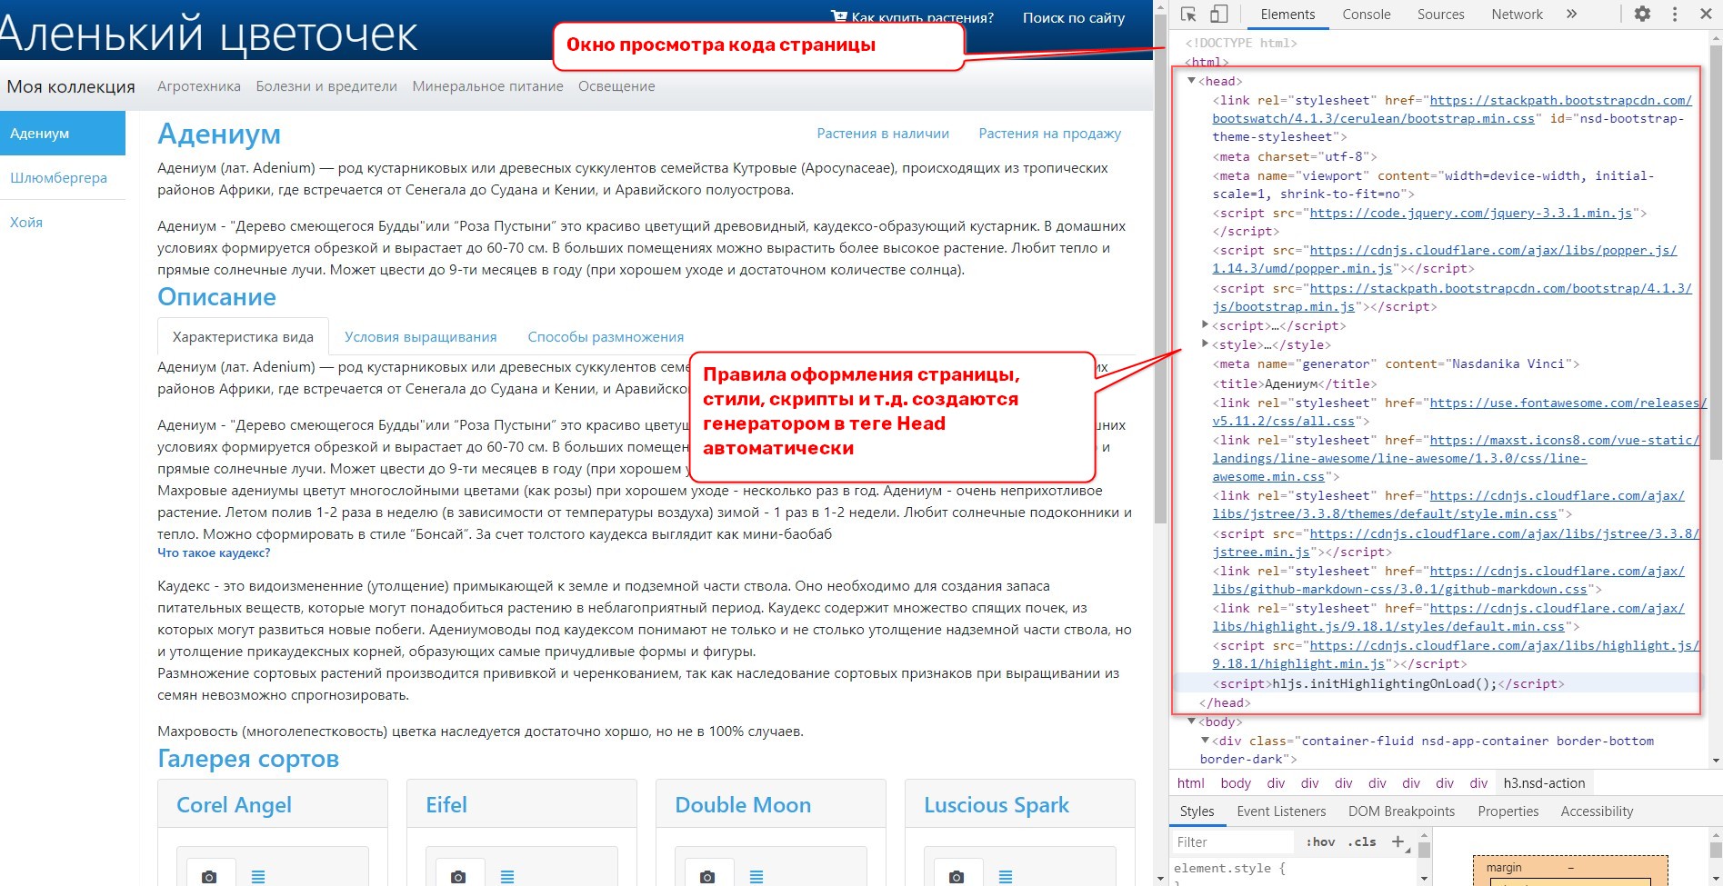Click the orange margin box model area

point(1570,868)
